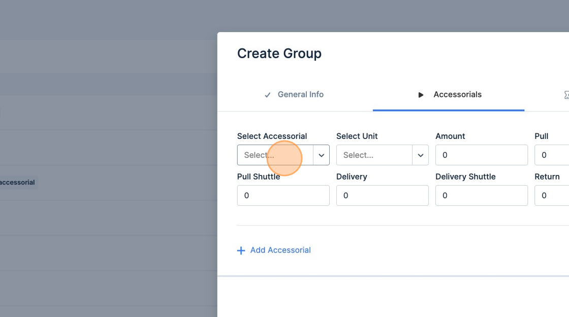
Task: Open the Select Accessorial dropdown
Action: [283, 155]
